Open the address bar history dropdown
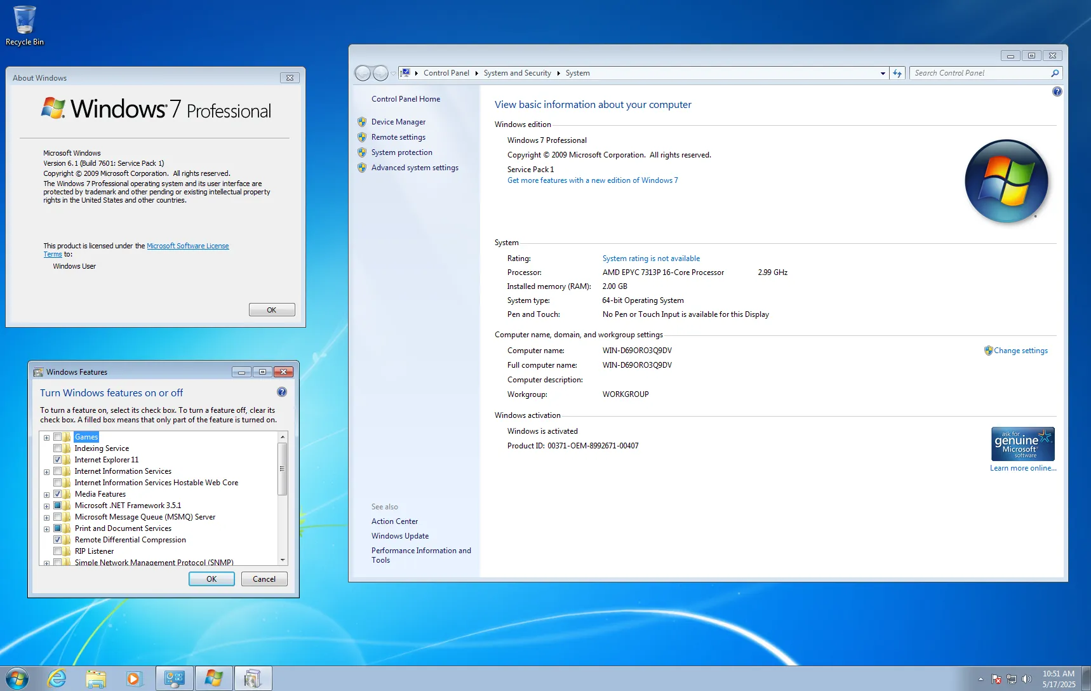Screen dimensions: 1091x691 pos(883,74)
